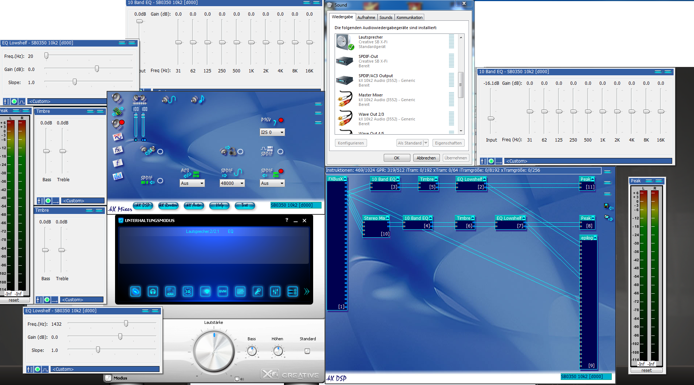
Task: Open the Als Standard dropdown arrow
Action: [x=426, y=143]
